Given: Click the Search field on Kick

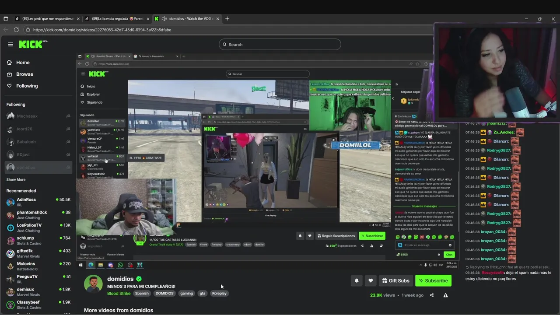Looking at the screenshot, I should [280, 44].
